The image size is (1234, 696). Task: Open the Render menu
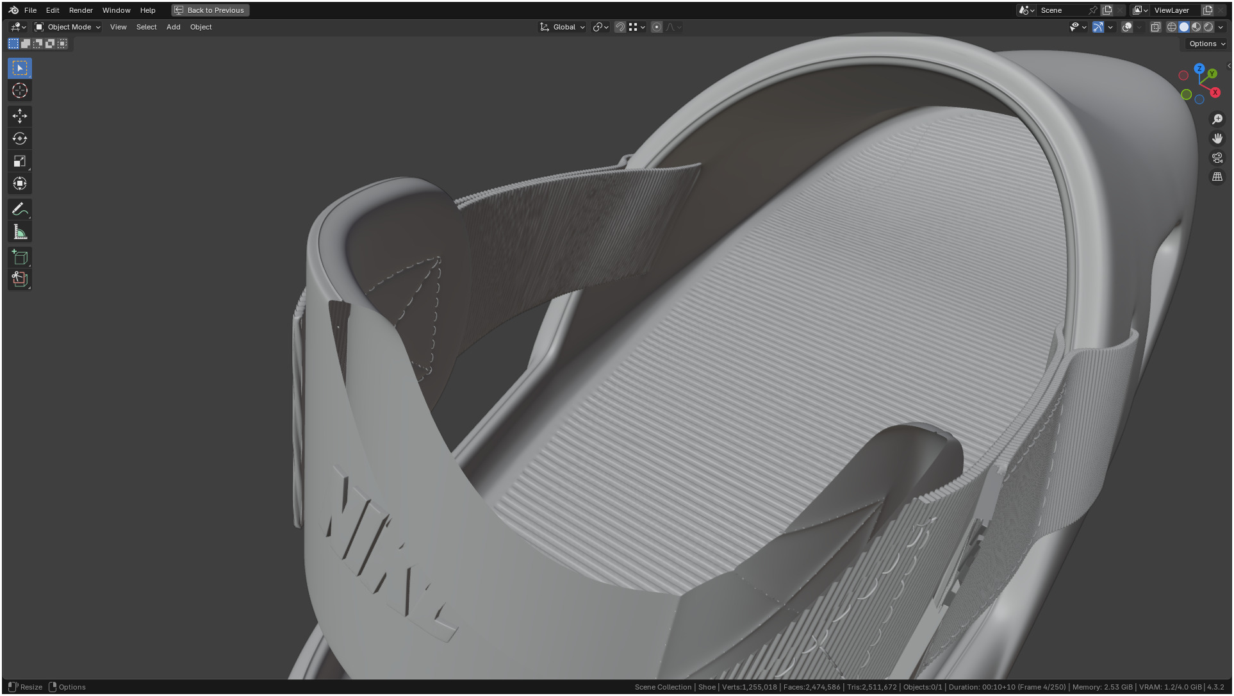[81, 10]
